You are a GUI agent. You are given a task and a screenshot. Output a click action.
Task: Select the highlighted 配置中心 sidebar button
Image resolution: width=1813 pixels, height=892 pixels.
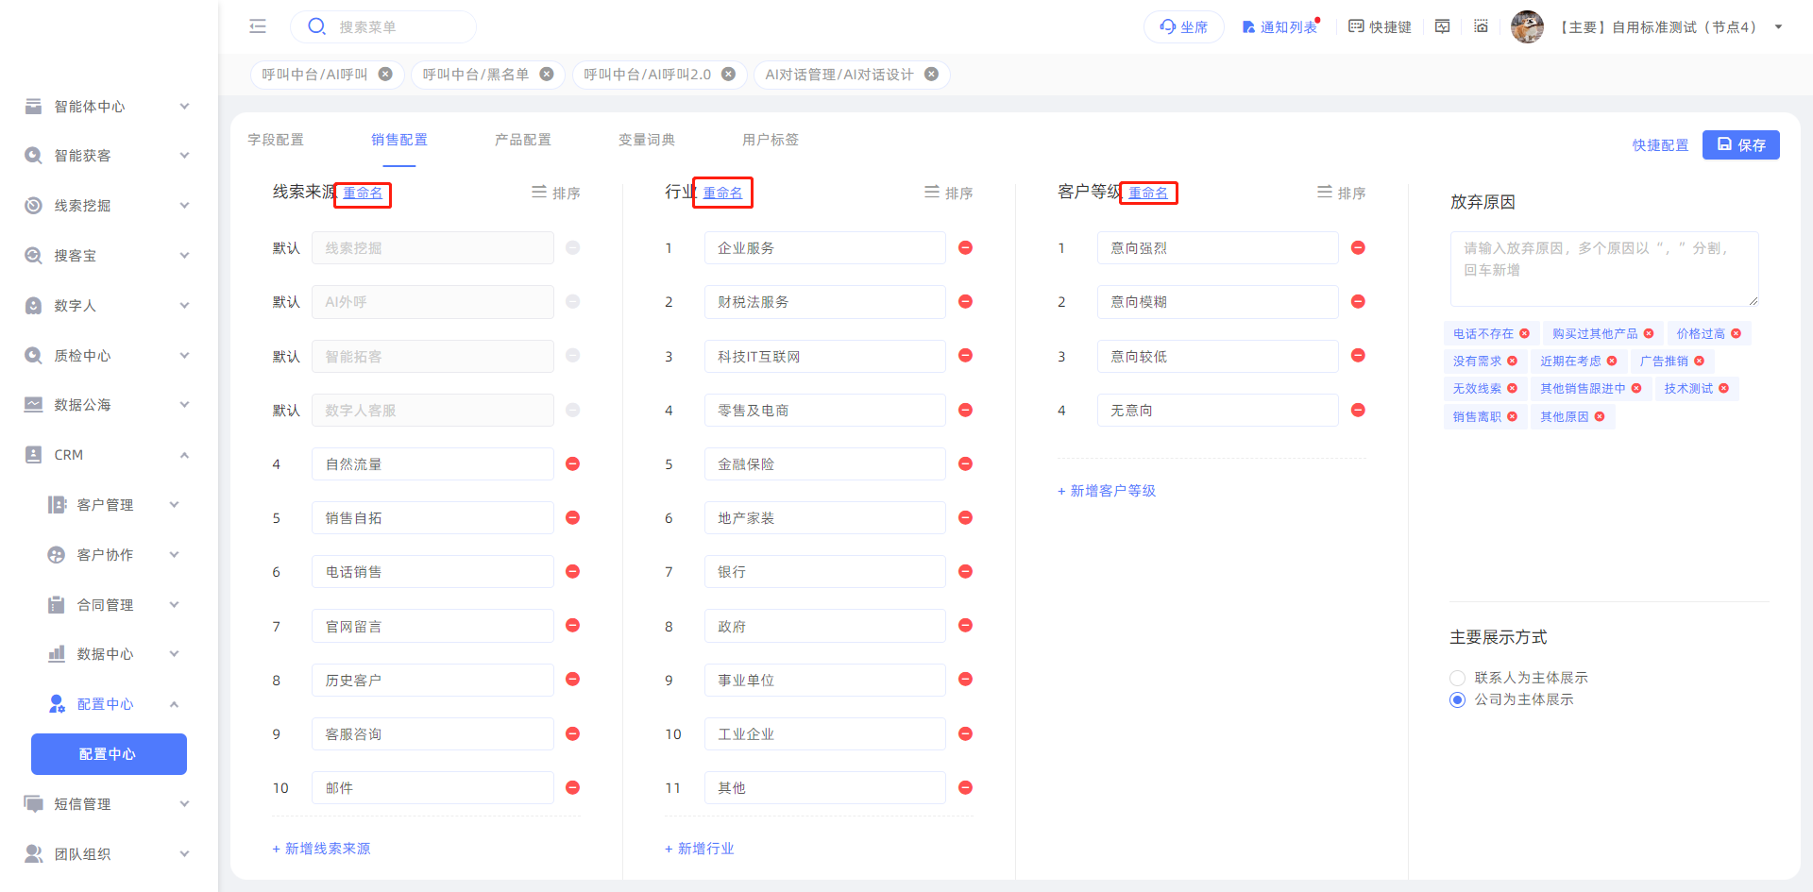click(x=109, y=754)
